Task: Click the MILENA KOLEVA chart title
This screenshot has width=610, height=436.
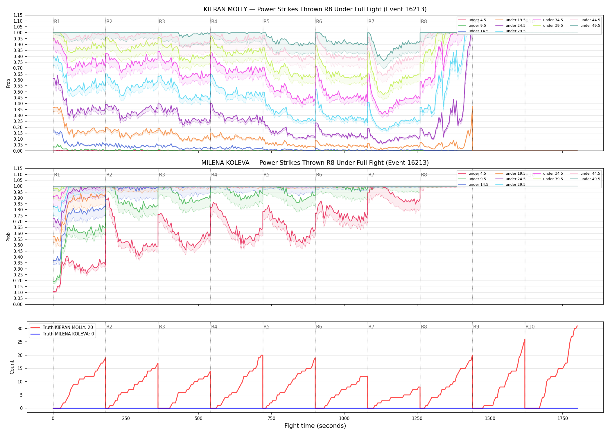Action: coord(315,163)
